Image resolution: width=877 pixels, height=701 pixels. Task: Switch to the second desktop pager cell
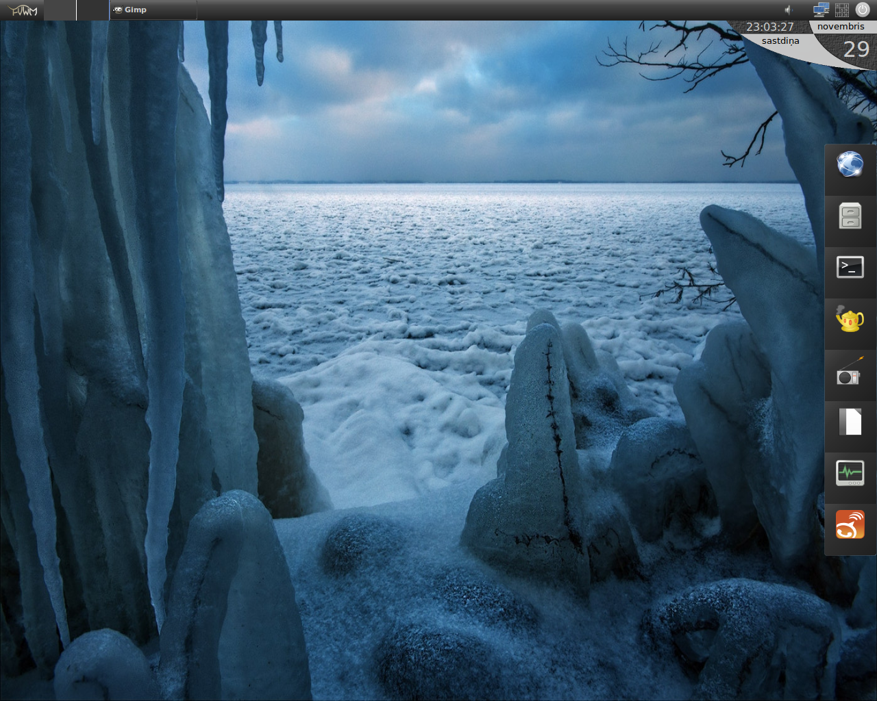tap(92, 10)
